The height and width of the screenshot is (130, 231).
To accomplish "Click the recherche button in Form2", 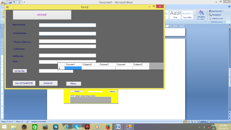I will [x=20, y=71].
